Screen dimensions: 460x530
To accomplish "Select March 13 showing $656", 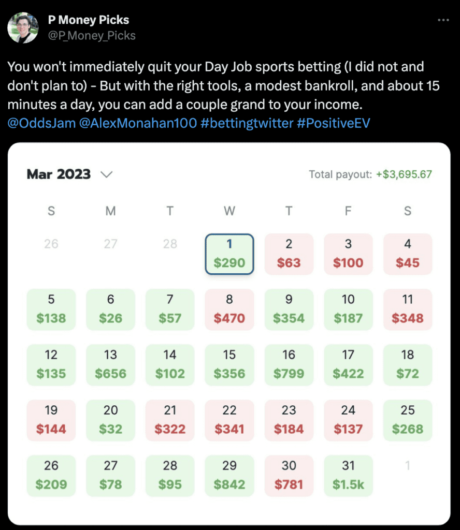I will coord(111,365).
